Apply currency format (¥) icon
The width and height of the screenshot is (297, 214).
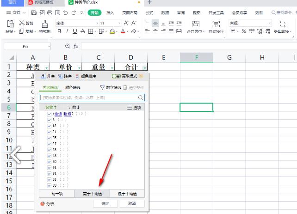233,31
